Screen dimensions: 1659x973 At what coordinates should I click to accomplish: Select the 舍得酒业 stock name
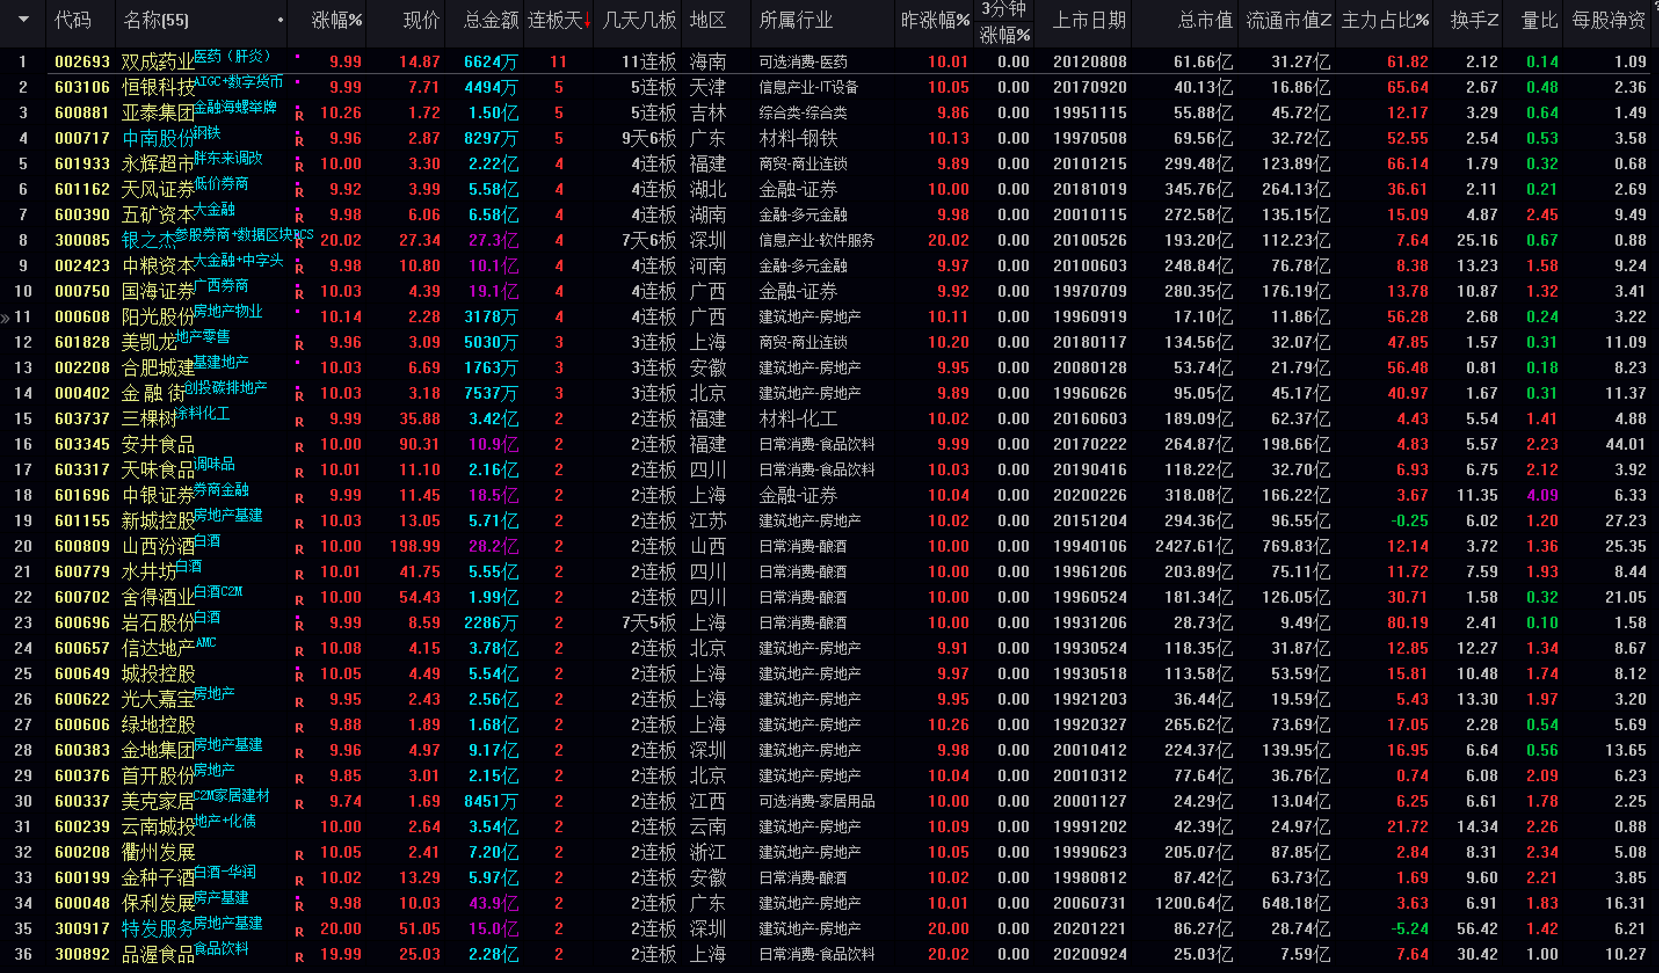tap(158, 598)
